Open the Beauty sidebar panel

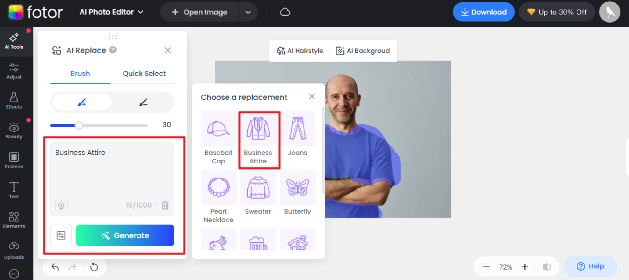14,131
